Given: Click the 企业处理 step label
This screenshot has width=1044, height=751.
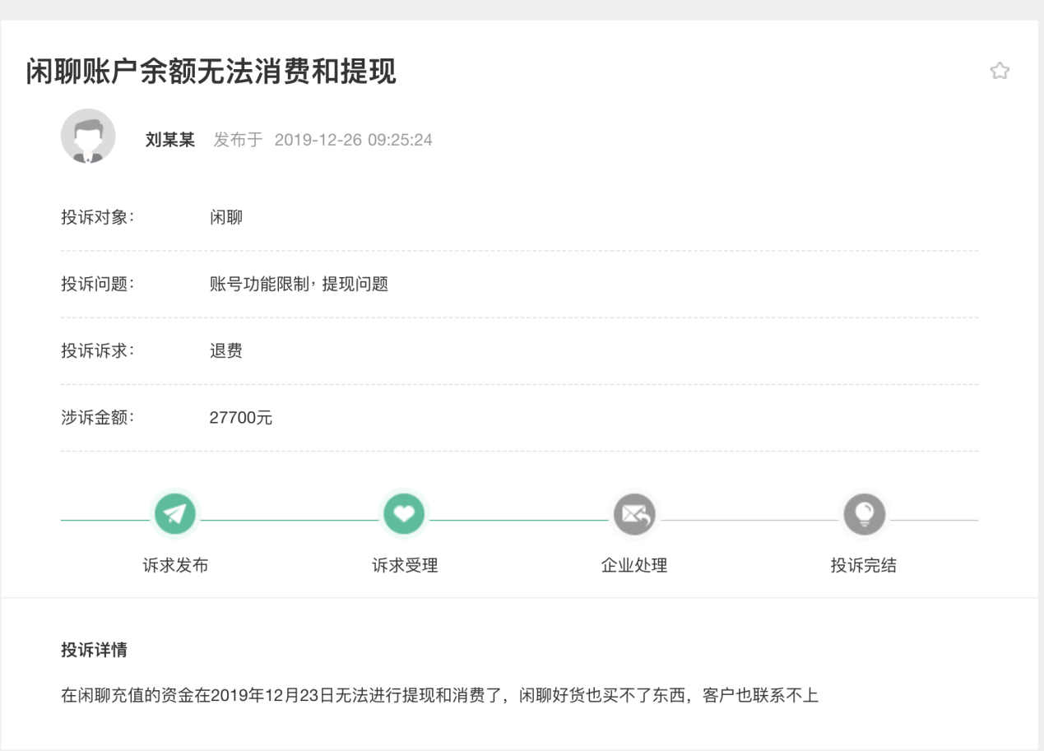Looking at the screenshot, I should point(634,566).
